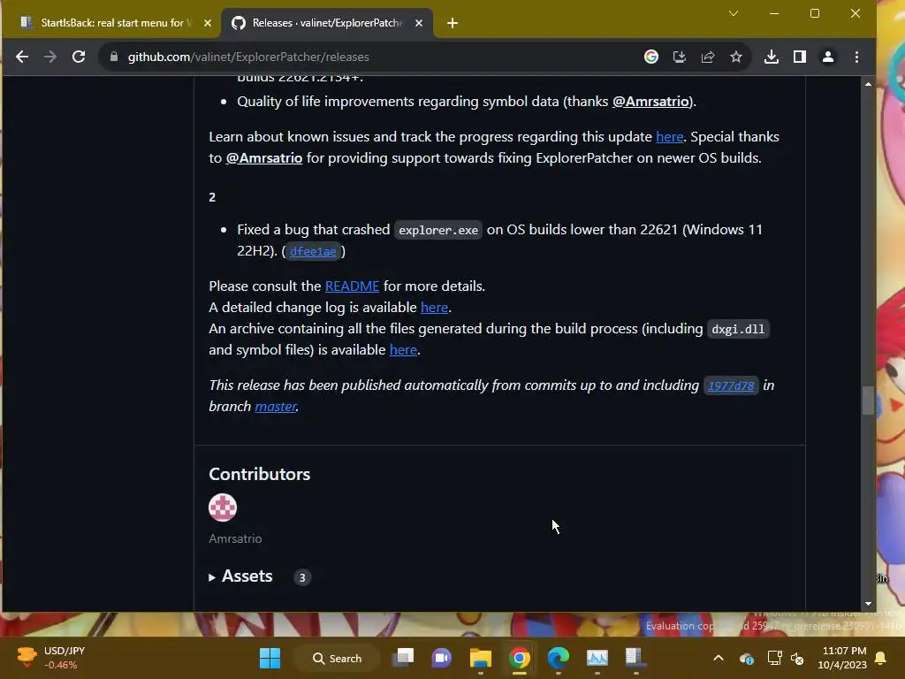Open the detailed change log 'here' link

coord(434,308)
